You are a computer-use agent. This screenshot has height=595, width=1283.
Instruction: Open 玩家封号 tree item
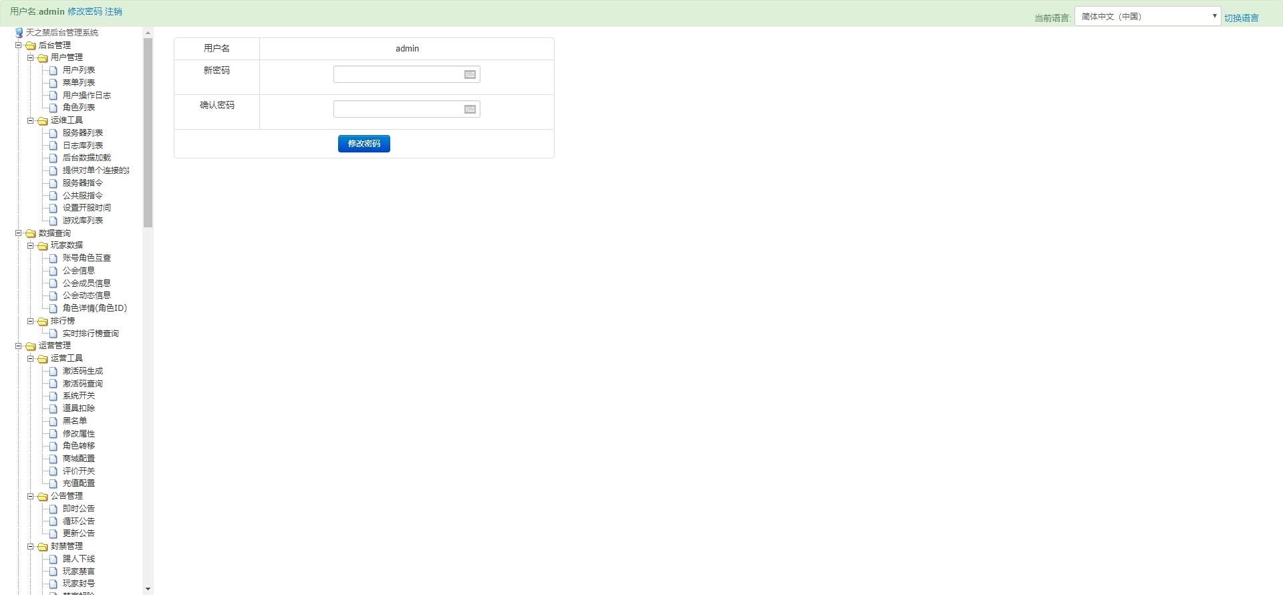coord(79,584)
